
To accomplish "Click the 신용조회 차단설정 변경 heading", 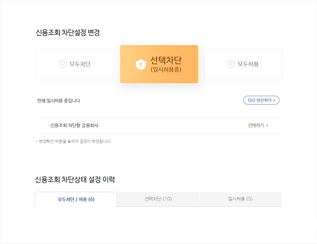I will pos(68,33).
